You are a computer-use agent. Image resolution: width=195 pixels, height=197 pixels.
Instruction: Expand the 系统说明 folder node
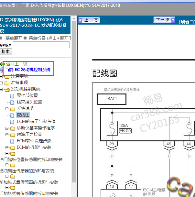point(7,109)
